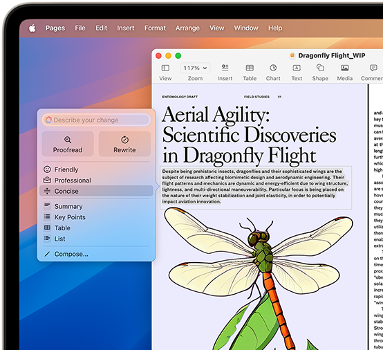The width and height of the screenshot is (383, 350).
Task: Click the ENTOMOLOGY DRAFT header text
Action: (180, 97)
